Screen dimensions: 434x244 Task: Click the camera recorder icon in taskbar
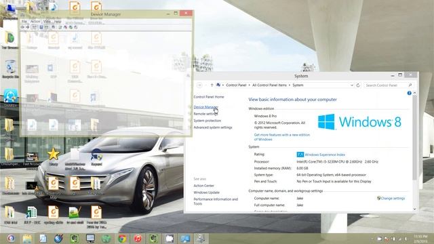click(x=170, y=239)
